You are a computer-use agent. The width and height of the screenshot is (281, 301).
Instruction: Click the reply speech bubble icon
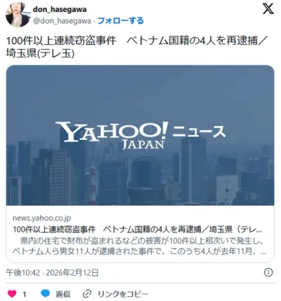pyautogui.click(x=45, y=293)
